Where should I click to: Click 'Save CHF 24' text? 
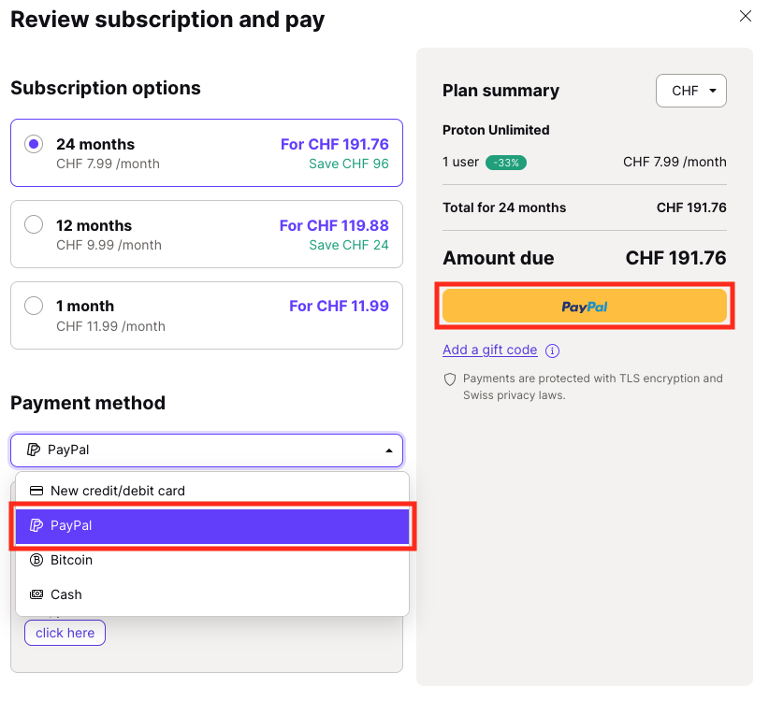pos(349,245)
